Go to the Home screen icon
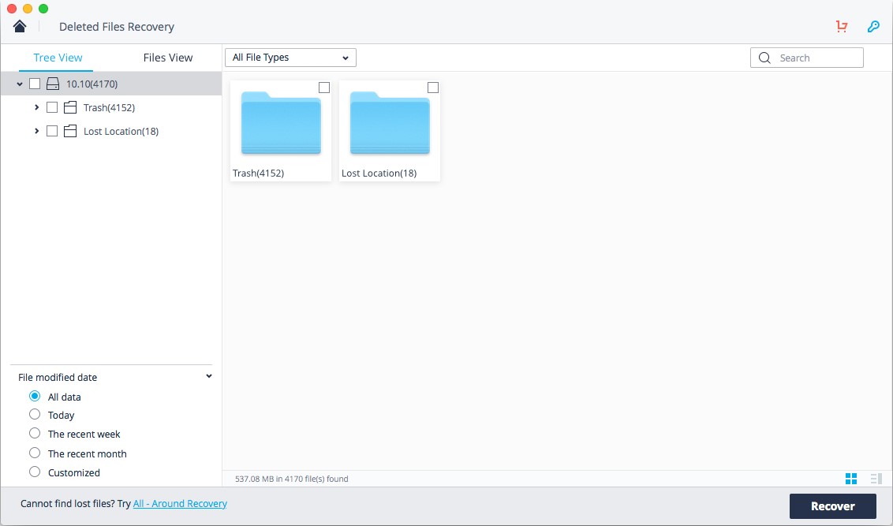 pyautogui.click(x=20, y=26)
